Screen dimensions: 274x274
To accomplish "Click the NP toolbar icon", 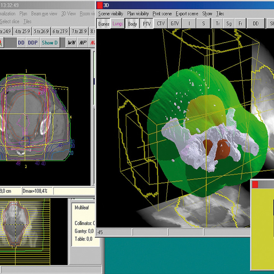I will tap(83, 42).
